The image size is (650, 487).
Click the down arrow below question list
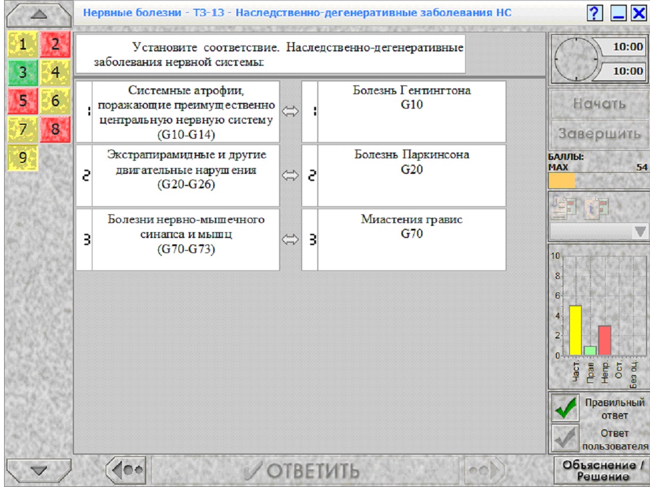tap(39, 470)
